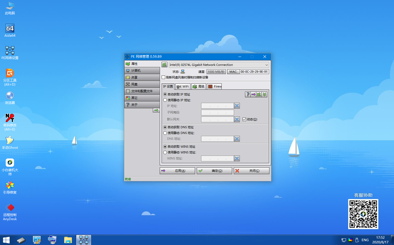Toggle the 动态(D) checkbox for default gateway
This screenshot has width=394, height=245.
point(244,119)
